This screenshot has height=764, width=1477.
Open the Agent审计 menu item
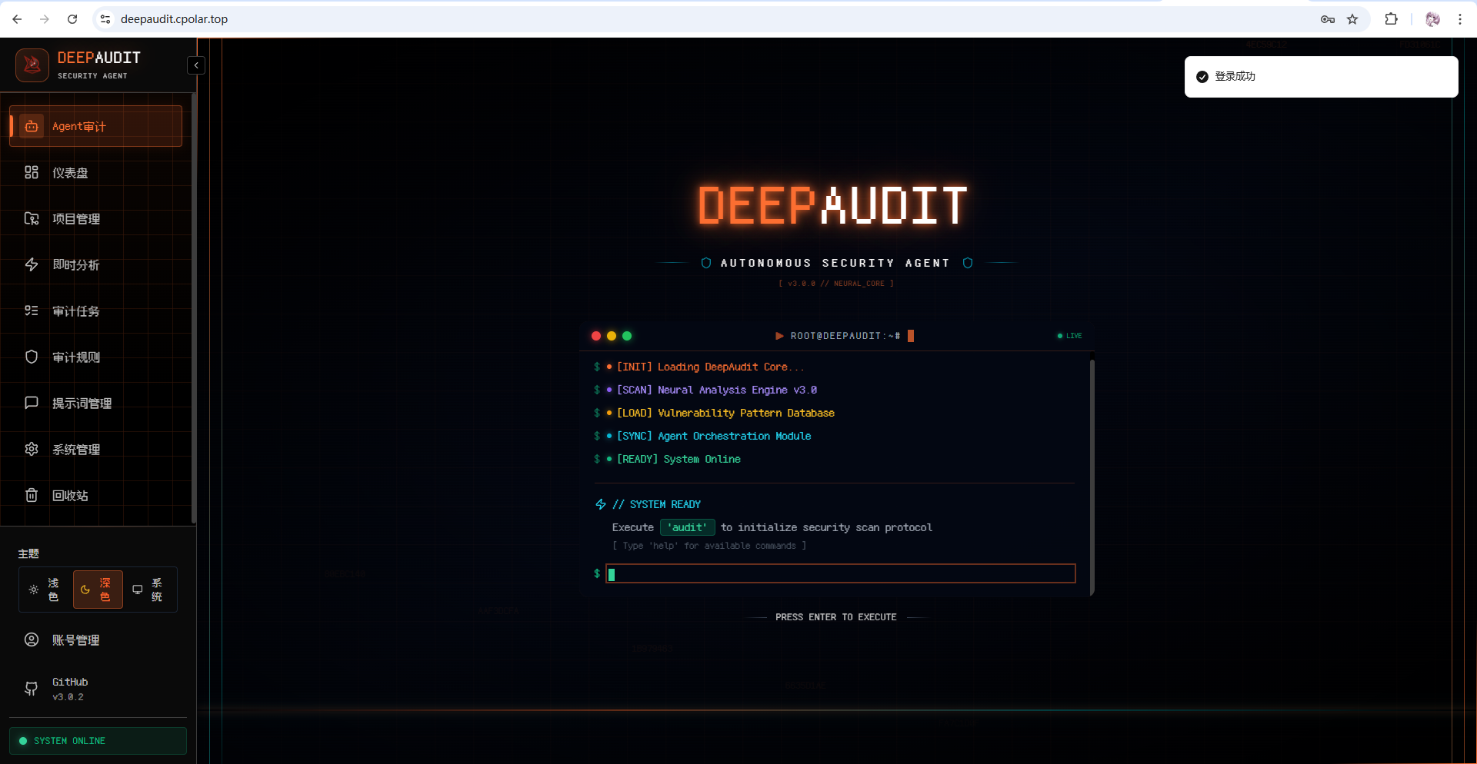[95, 126]
